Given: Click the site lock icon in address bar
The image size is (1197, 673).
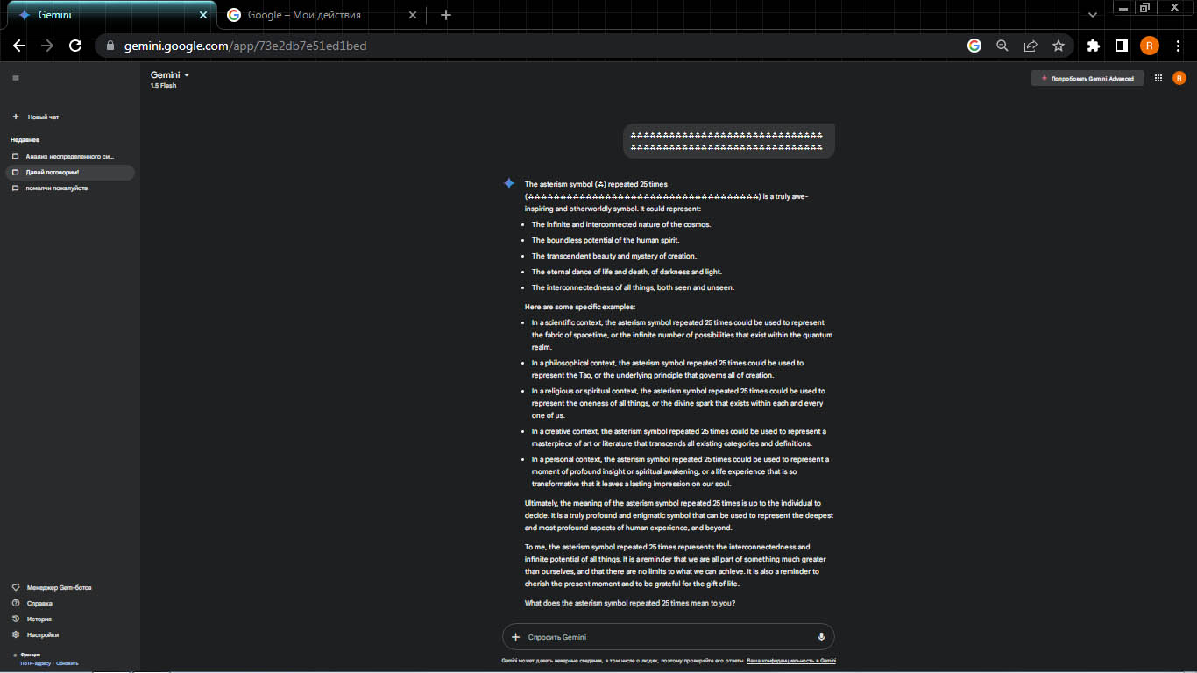Looking at the screenshot, I should point(110,46).
